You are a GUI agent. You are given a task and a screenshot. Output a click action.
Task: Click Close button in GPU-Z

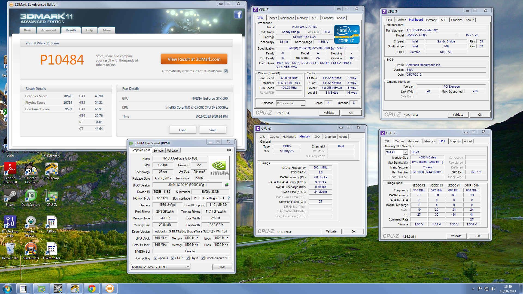pyautogui.click(x=222, y=267)
